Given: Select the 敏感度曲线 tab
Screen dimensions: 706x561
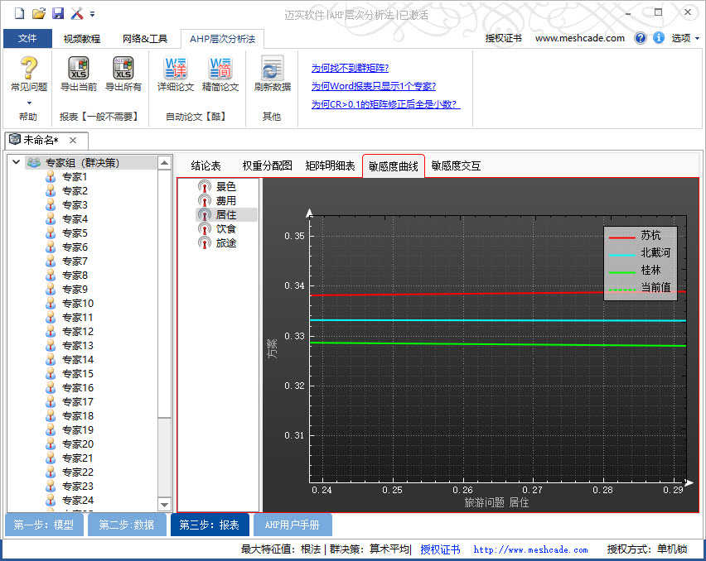Looking at the screenshot, I should [x=394, y=166].
